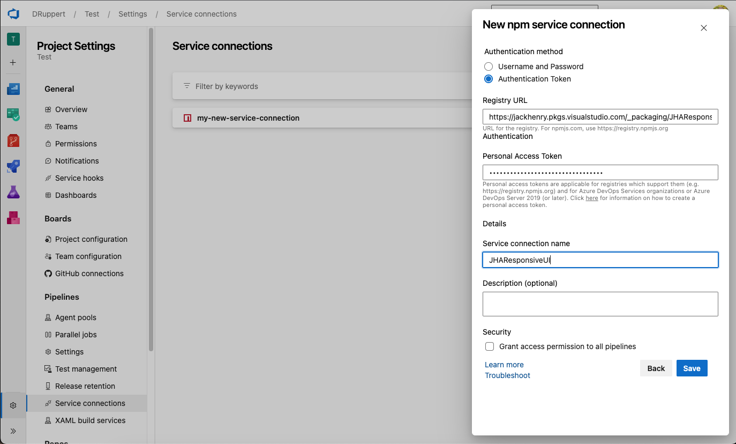
Task: Click the Project Settings gear icon
Action: click(13, 405)
